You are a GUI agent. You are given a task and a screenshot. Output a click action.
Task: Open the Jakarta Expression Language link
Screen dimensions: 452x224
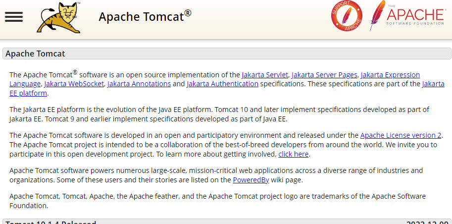[x=390, y=75]
